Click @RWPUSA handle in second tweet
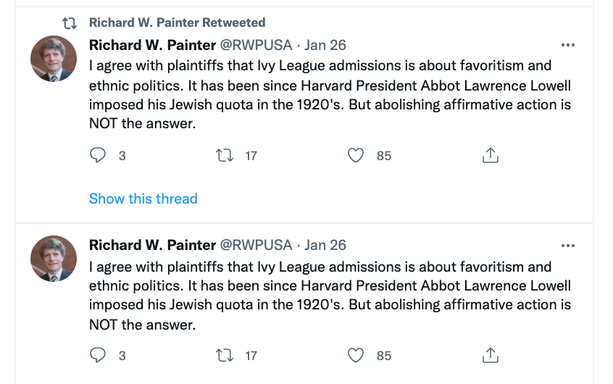This screenshot has height=384, width=613. 256,245
